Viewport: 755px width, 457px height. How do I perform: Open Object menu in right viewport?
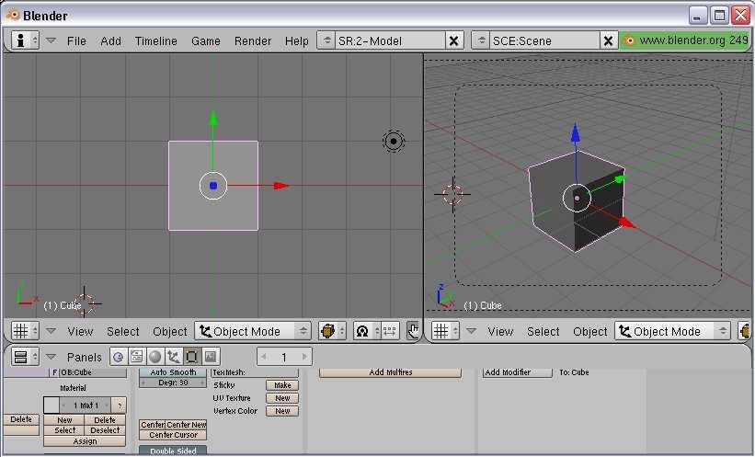tap(589, 331)
